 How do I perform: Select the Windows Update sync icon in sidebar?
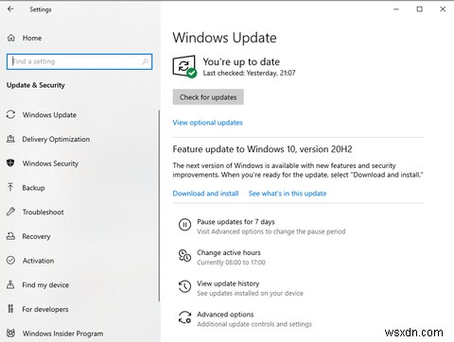[11, 114]
